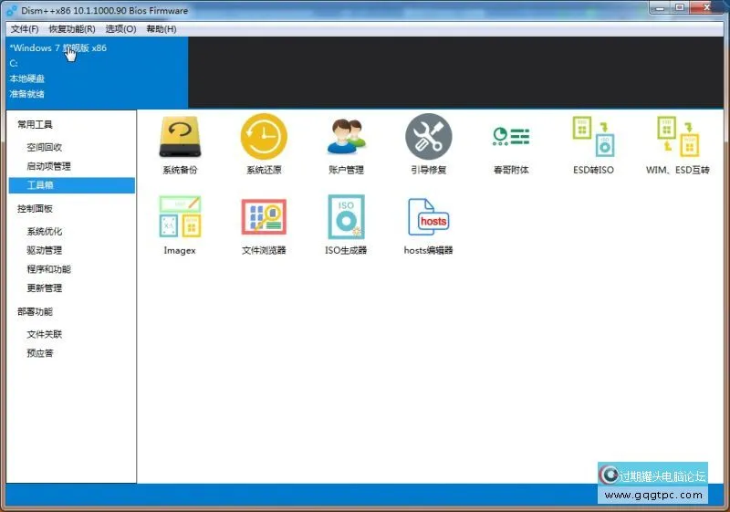Go to 启动项管理 in sidebar
730x512 pixels.
point(48,166)
